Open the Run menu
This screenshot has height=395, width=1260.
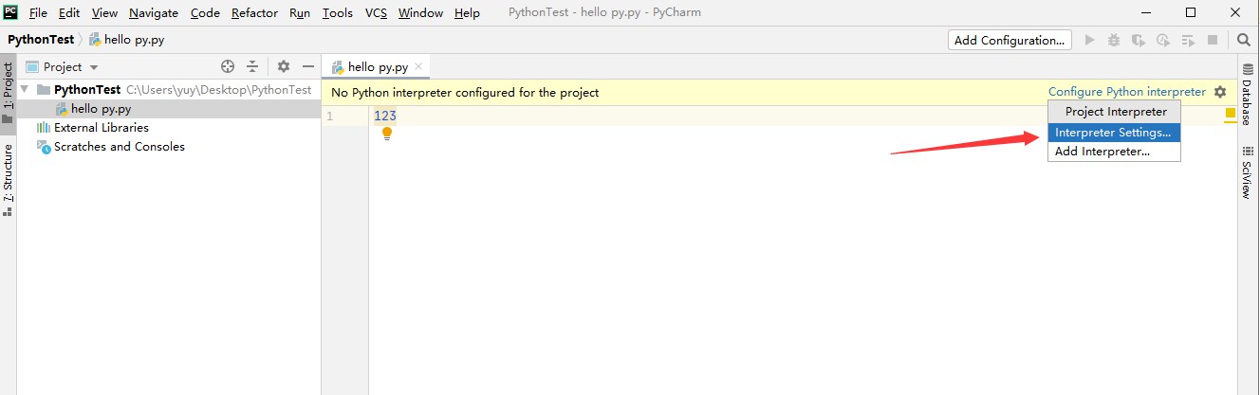pyautogui.click(x=299, y=12)
